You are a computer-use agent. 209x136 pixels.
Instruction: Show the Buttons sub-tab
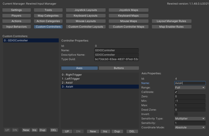click(119, 68)
